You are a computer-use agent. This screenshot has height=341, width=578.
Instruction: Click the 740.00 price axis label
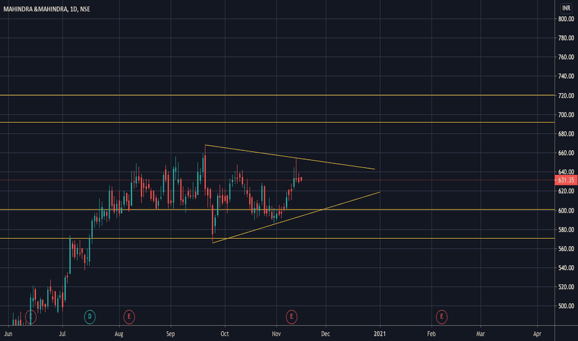[566, 76]
